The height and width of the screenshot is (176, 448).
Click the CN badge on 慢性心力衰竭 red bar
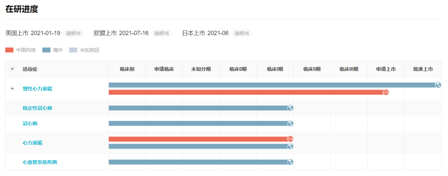(386, 92)
